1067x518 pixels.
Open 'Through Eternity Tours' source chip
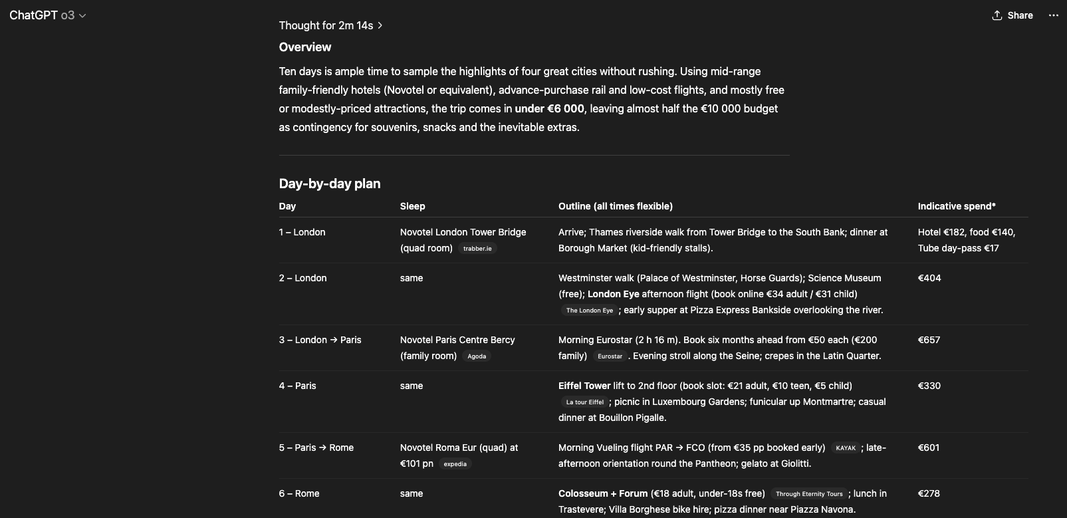click(x=809, y=494)
